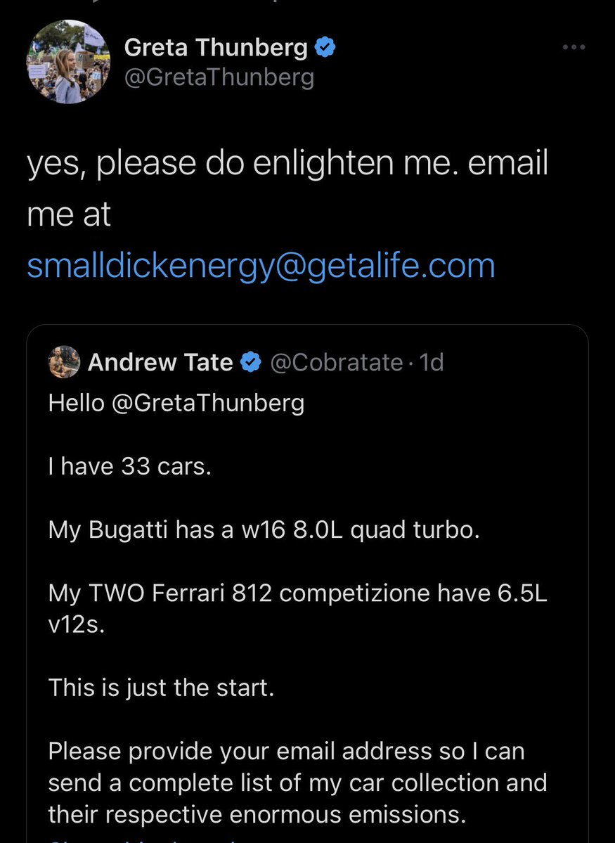Tap the gray @GretaThunberg handle under the name
Image resolution: width=615 pixels, height=843 pixels.
(219, 77)
